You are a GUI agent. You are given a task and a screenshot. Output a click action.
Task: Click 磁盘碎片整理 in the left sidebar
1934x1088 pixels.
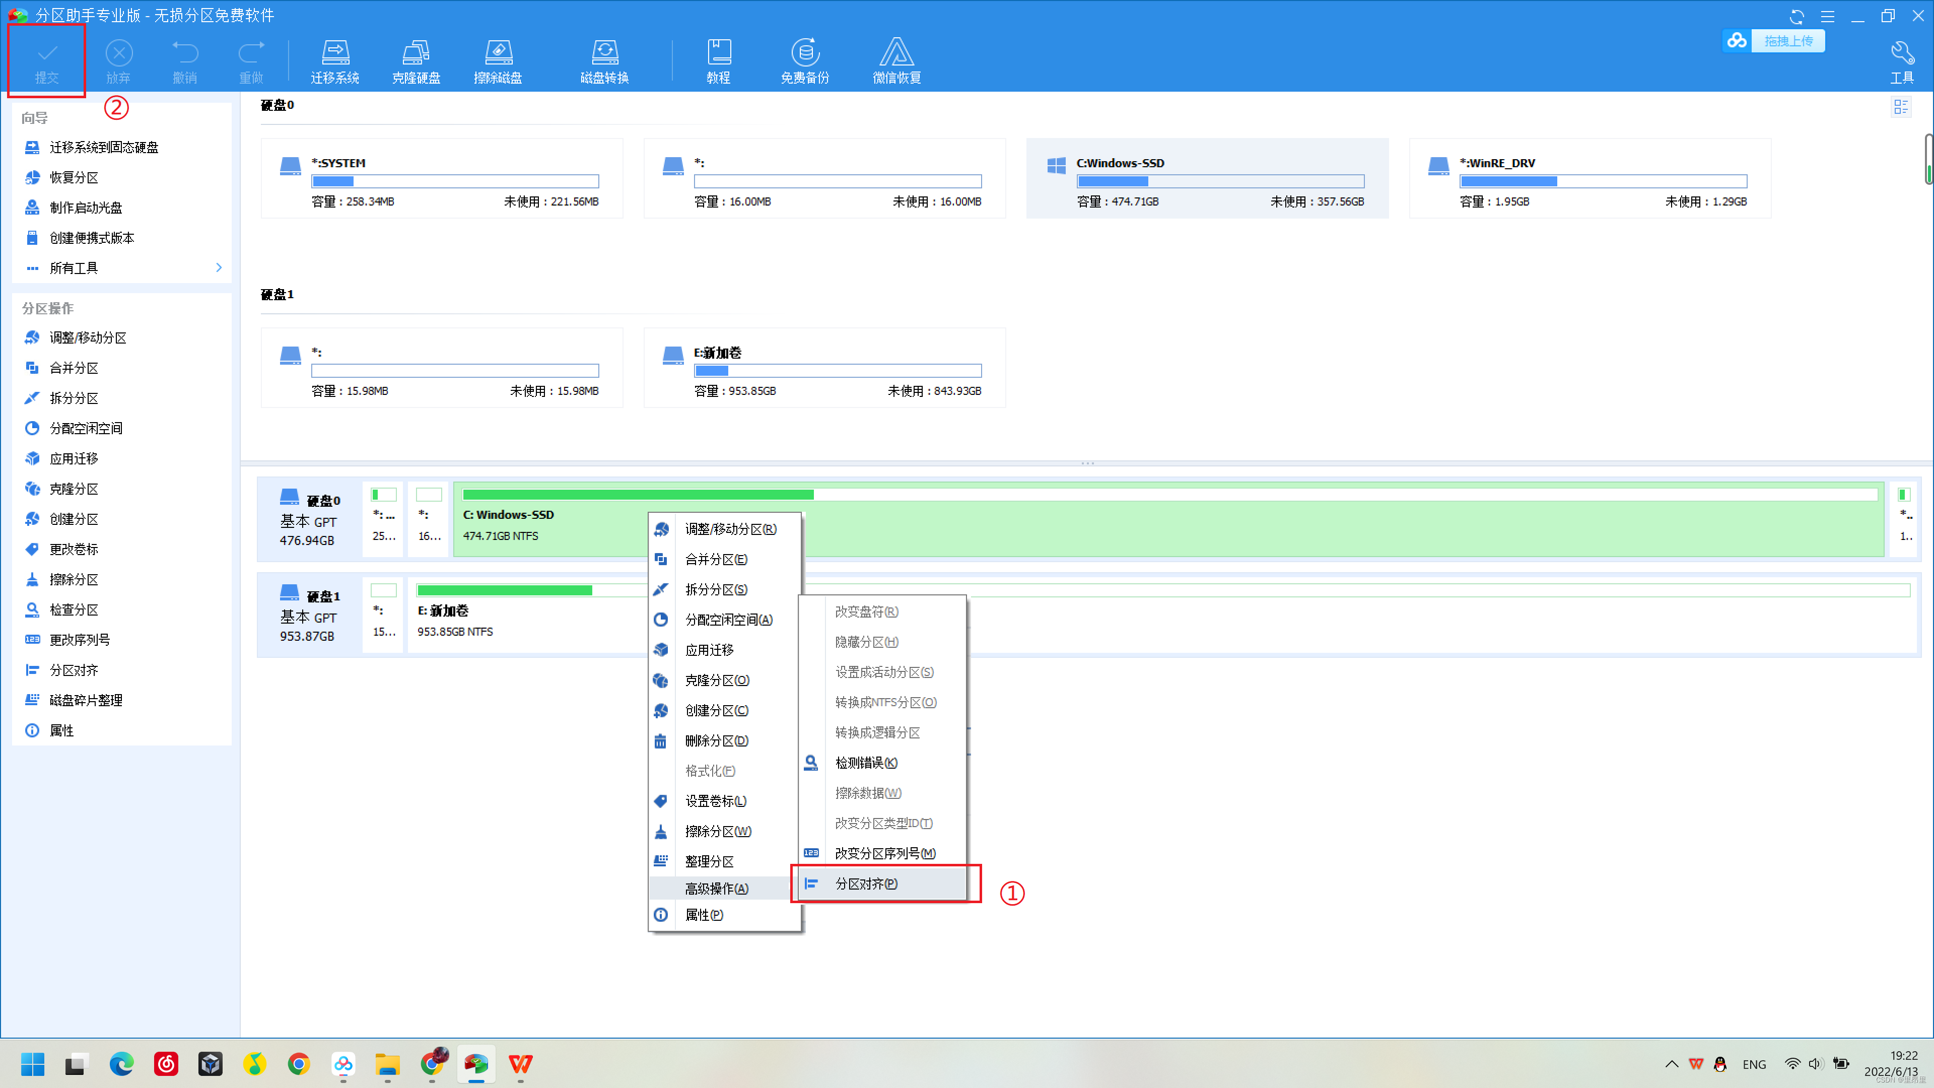coord(86,700)
